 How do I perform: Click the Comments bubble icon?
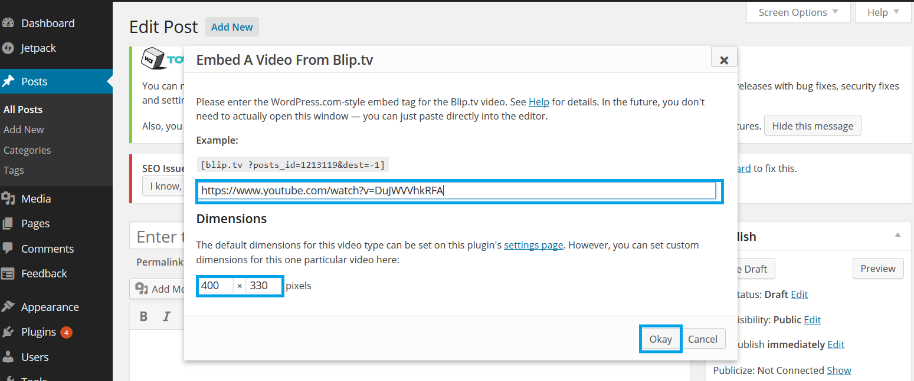click(8, 249)
